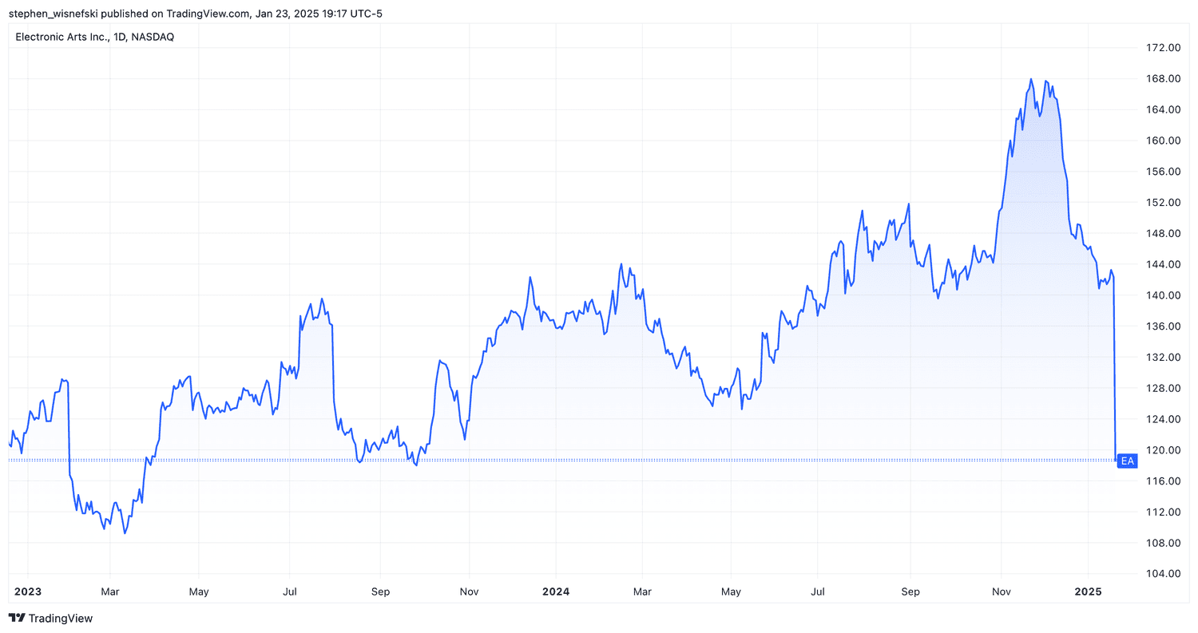Click the 152.00 price axis label
Screen dimensions: 1198x633
pos(1164,203)
